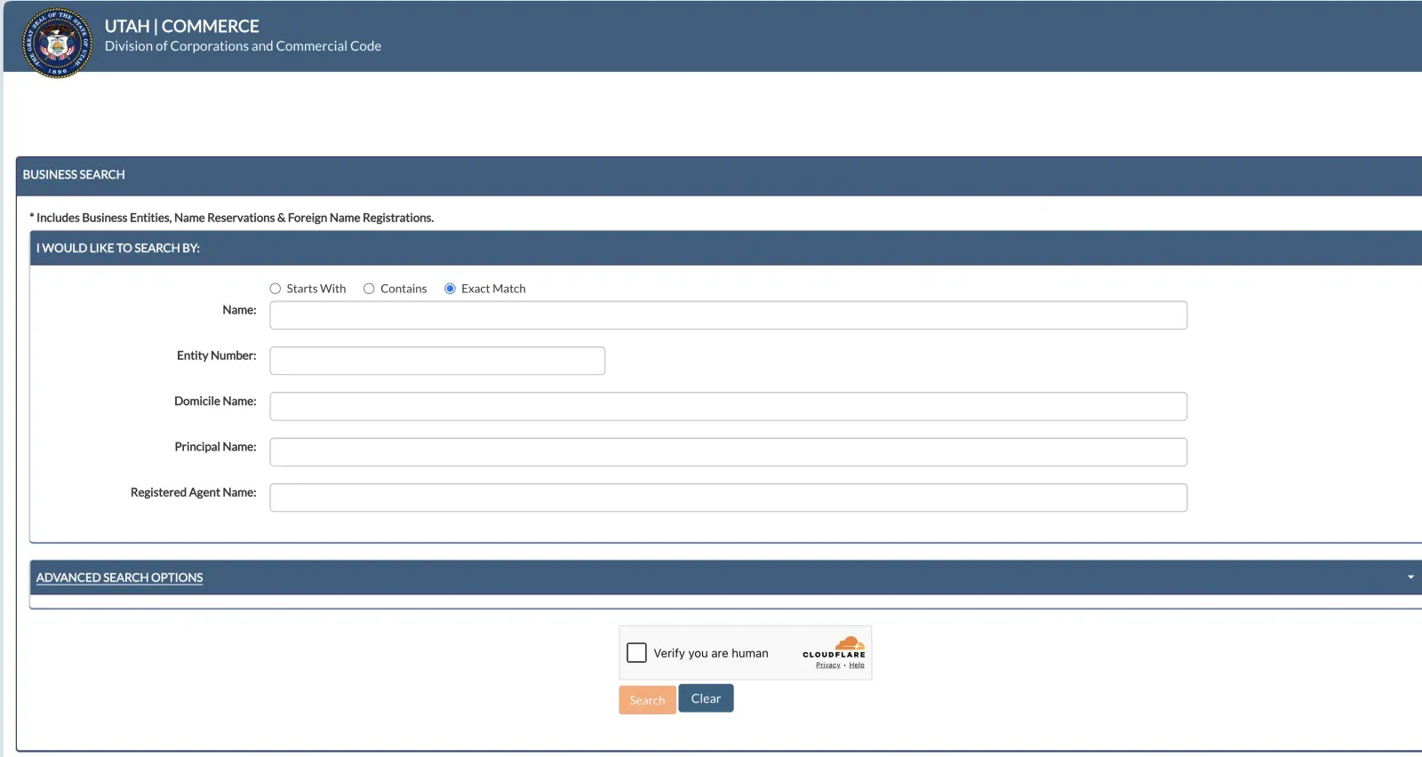Select the Exact Match radio option
This screenshot has width=1422, height=757.
click(x=450, y=289)
